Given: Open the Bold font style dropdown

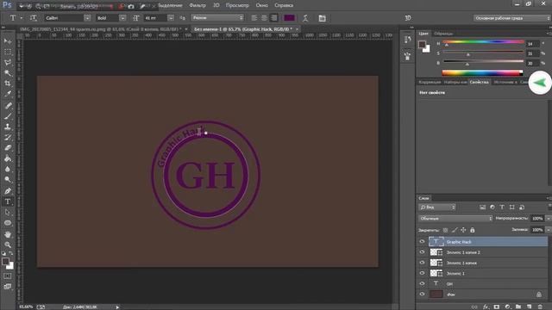Looking at the screenshot, I should click(122, 18).
